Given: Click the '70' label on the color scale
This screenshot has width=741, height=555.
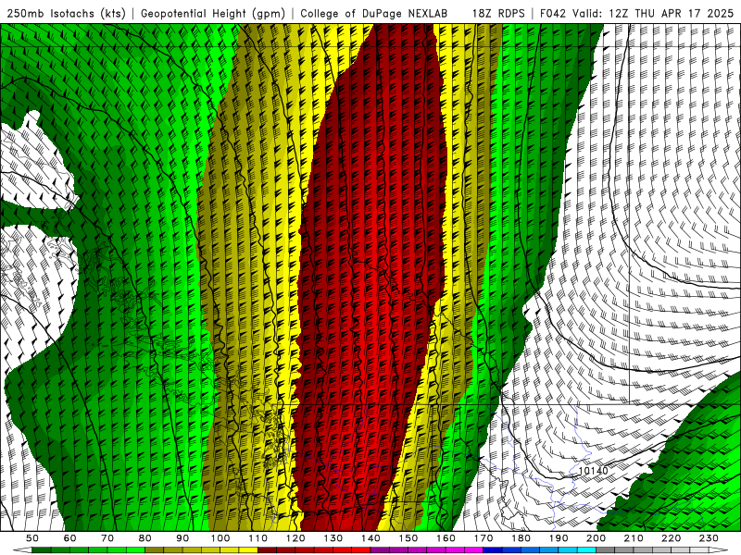Looking at the screenshot, I should pyautogui.click(x=107, y=538).
